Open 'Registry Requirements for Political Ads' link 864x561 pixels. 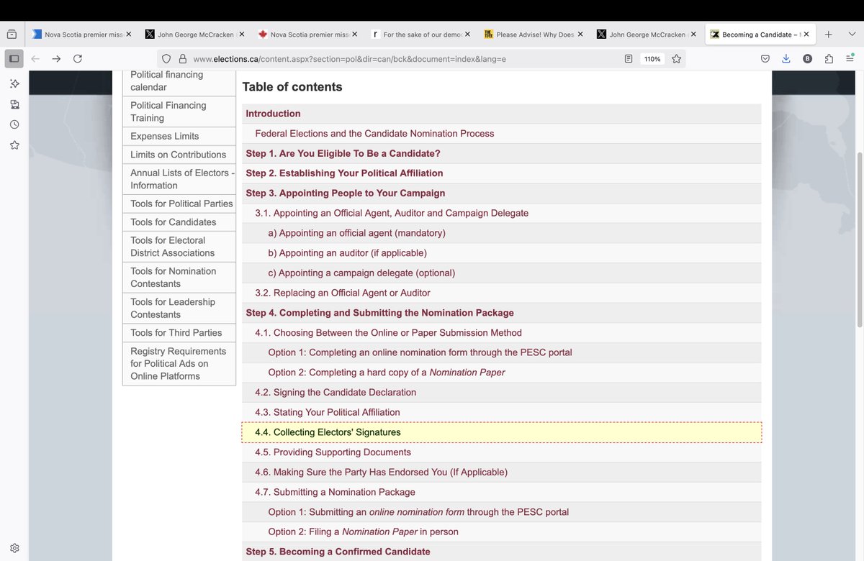(x=178, y=364)
